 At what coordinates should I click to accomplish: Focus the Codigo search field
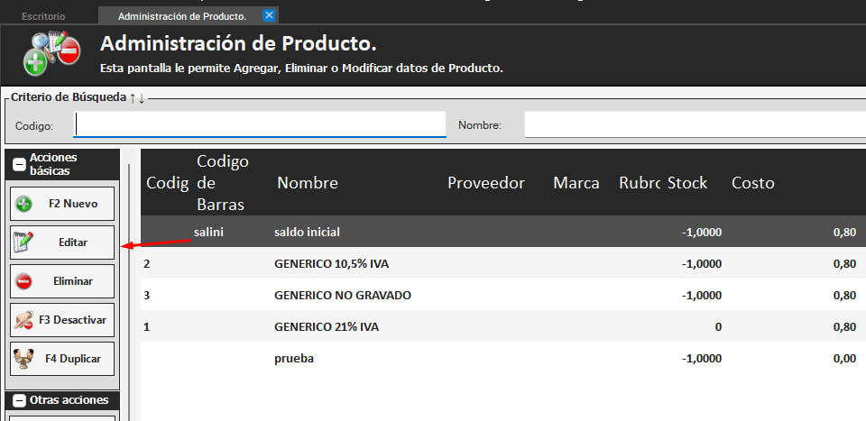[x=260, y=124]
